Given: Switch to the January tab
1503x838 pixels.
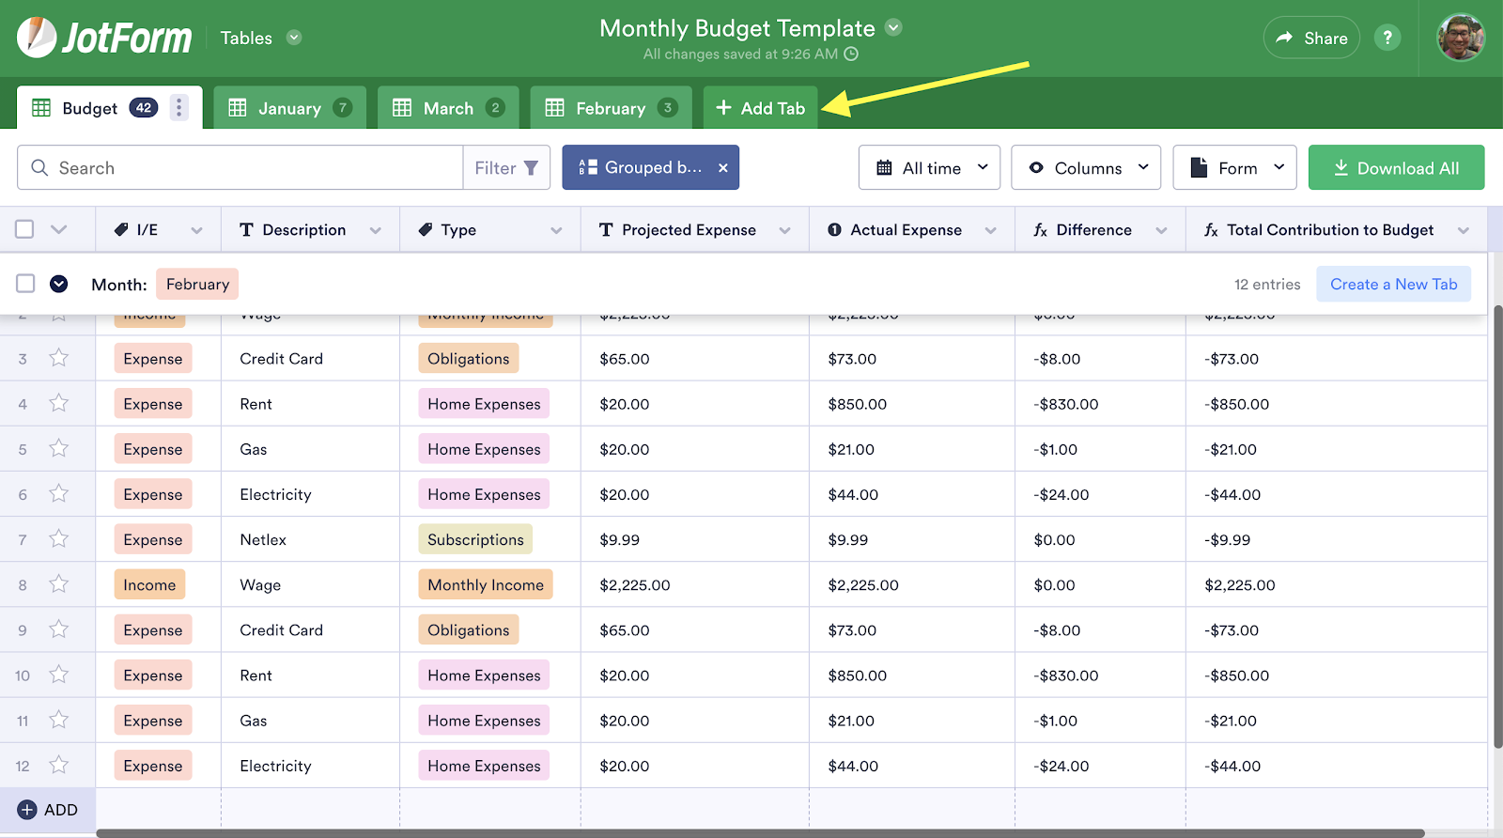Looking at the screenshot, I should (289, 108).
